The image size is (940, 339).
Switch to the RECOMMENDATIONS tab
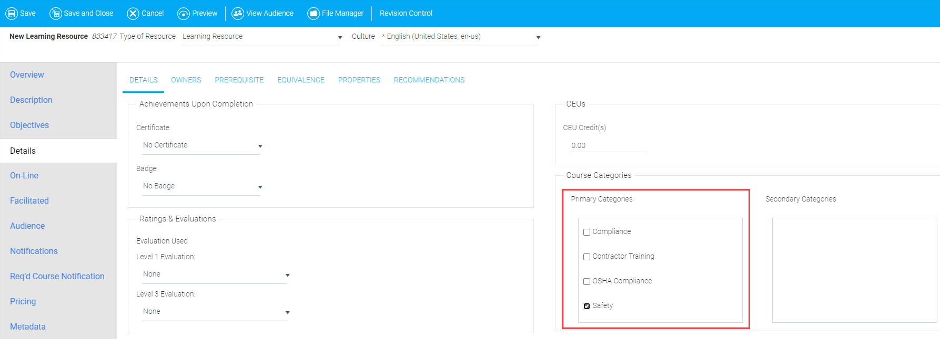[429, 80]
